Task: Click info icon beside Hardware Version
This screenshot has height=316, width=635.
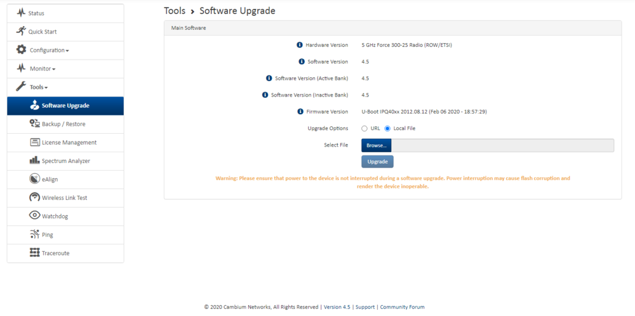Action: [300, 45]
